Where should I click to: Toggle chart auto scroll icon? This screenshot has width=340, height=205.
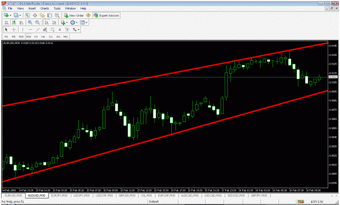click(x=47, y=22)
